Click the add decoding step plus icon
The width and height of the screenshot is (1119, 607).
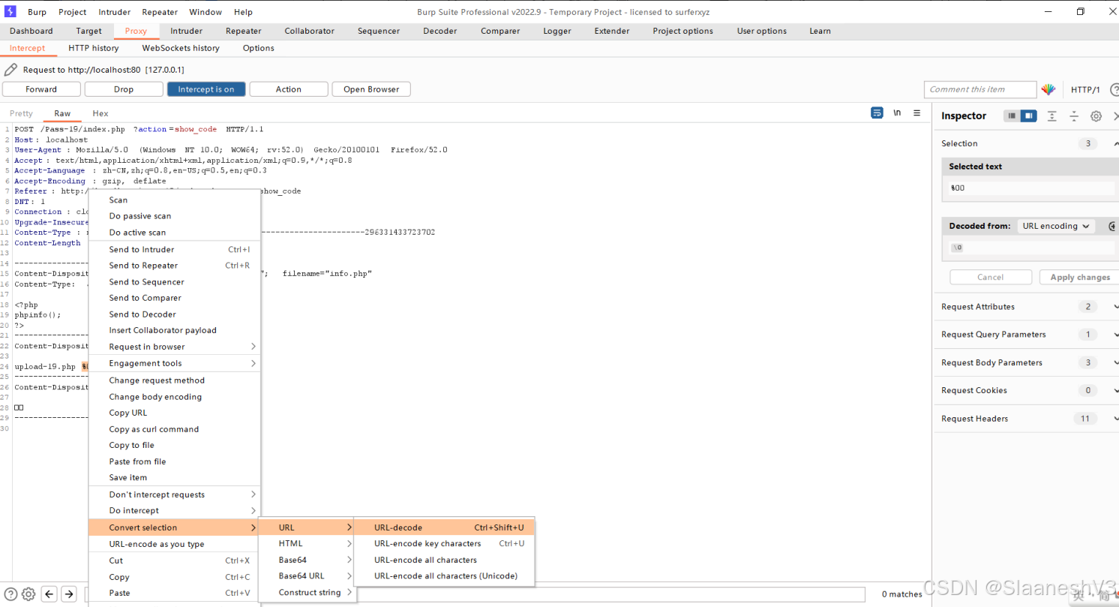pos(1113,226)
